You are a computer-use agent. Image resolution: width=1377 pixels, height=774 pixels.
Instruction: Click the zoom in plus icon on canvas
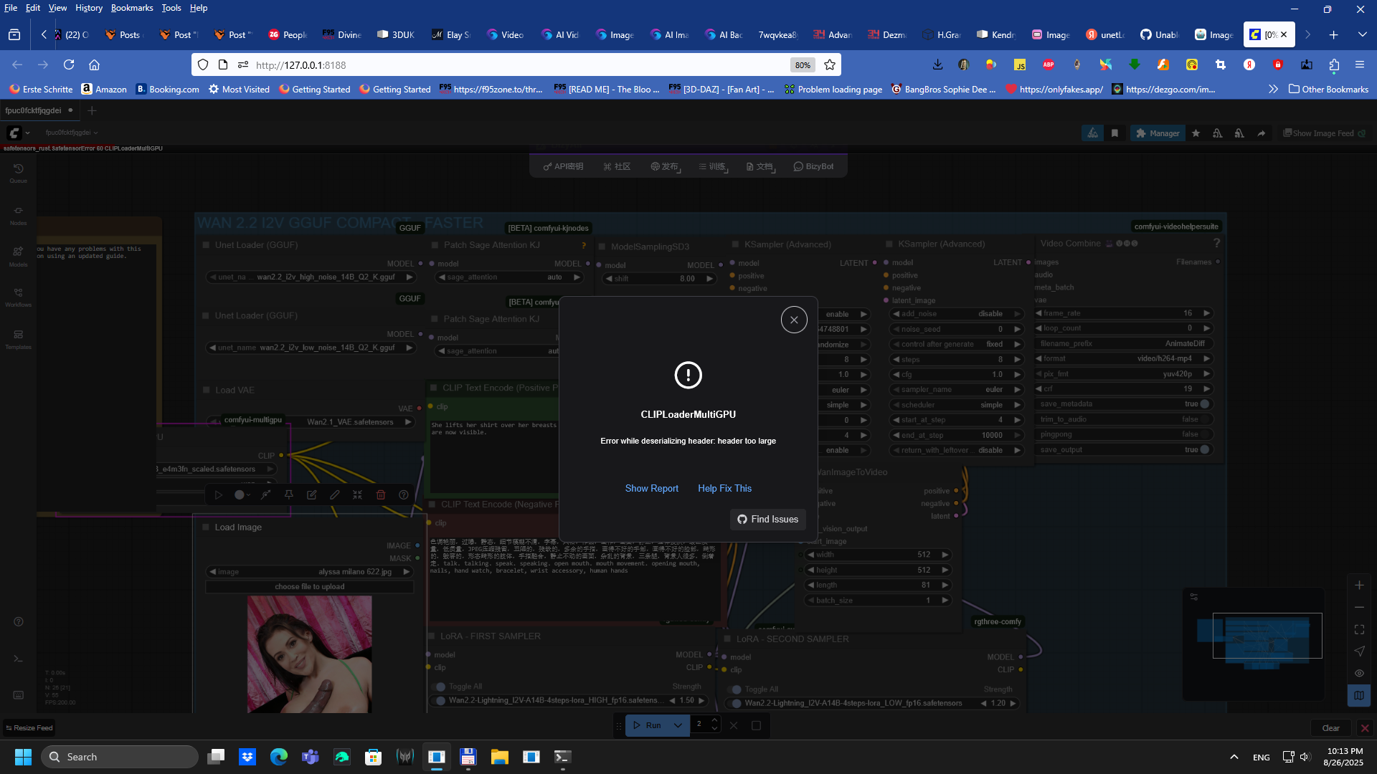[1359, 586]
